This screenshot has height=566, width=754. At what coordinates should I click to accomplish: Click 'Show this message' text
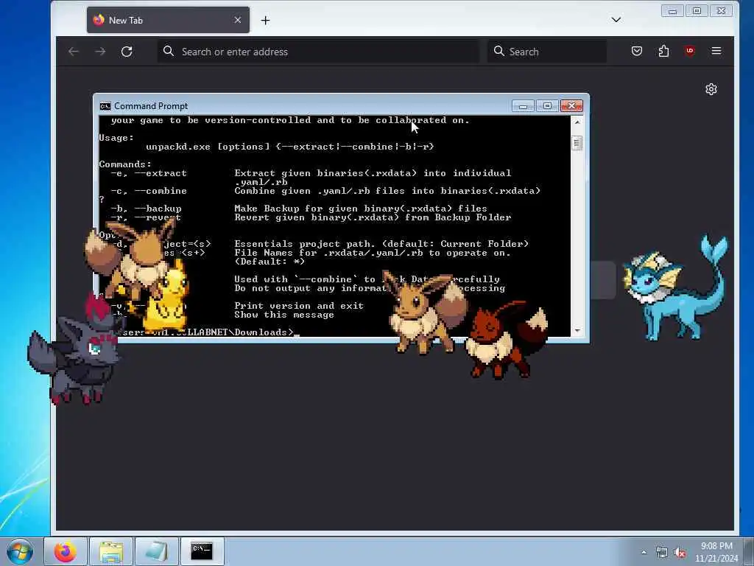[284, 315]
